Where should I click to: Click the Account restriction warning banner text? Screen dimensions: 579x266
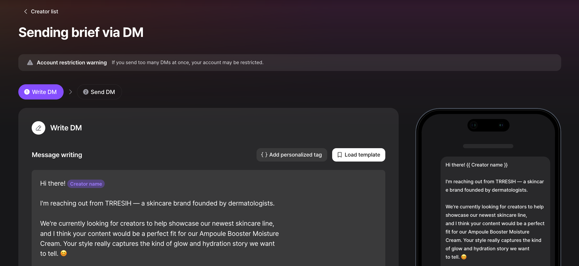click(72, 63)
